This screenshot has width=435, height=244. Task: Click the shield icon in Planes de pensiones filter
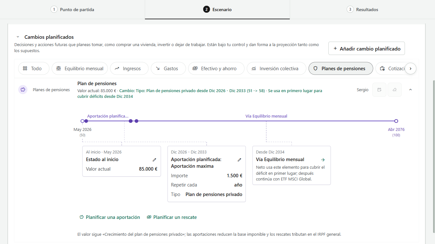coord(316,68)
